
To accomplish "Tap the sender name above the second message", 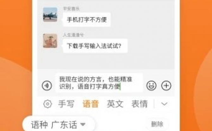I will pos(73,35).
